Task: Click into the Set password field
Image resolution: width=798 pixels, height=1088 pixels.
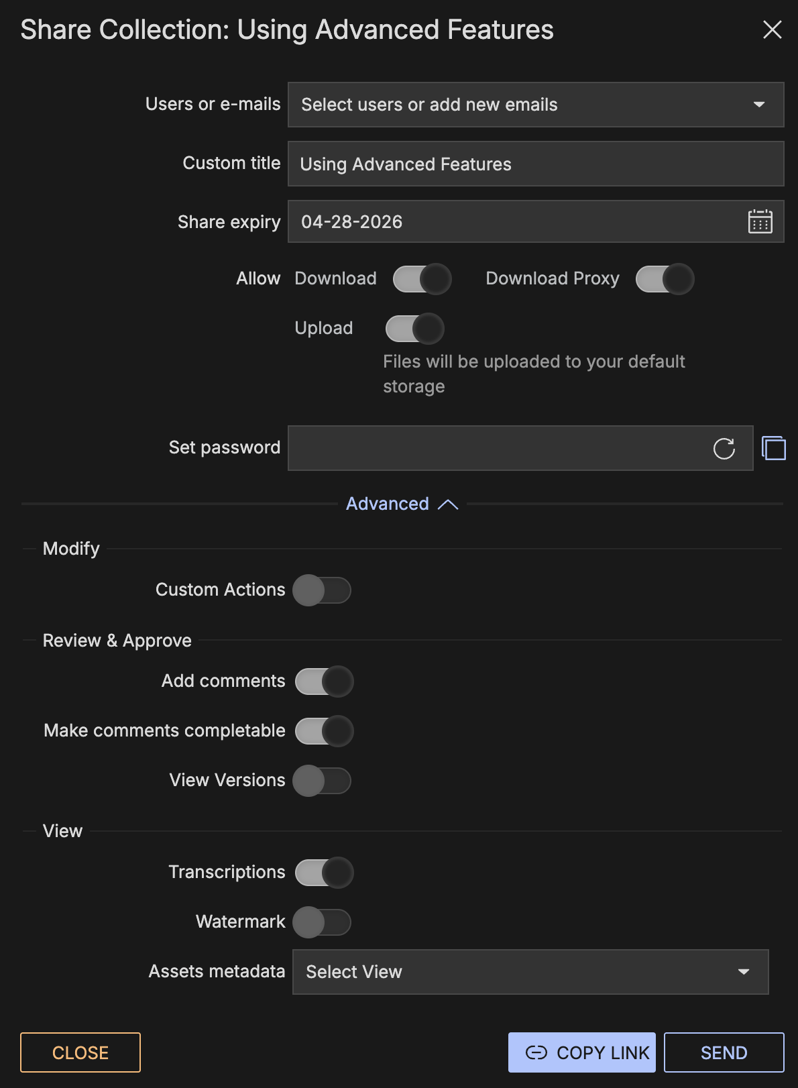Action: tap(496, 448)
